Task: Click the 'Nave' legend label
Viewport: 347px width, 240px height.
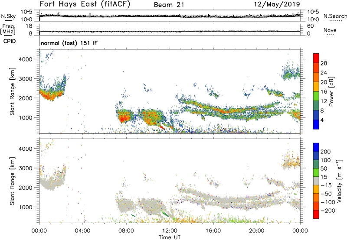Action: click(330, 30)
